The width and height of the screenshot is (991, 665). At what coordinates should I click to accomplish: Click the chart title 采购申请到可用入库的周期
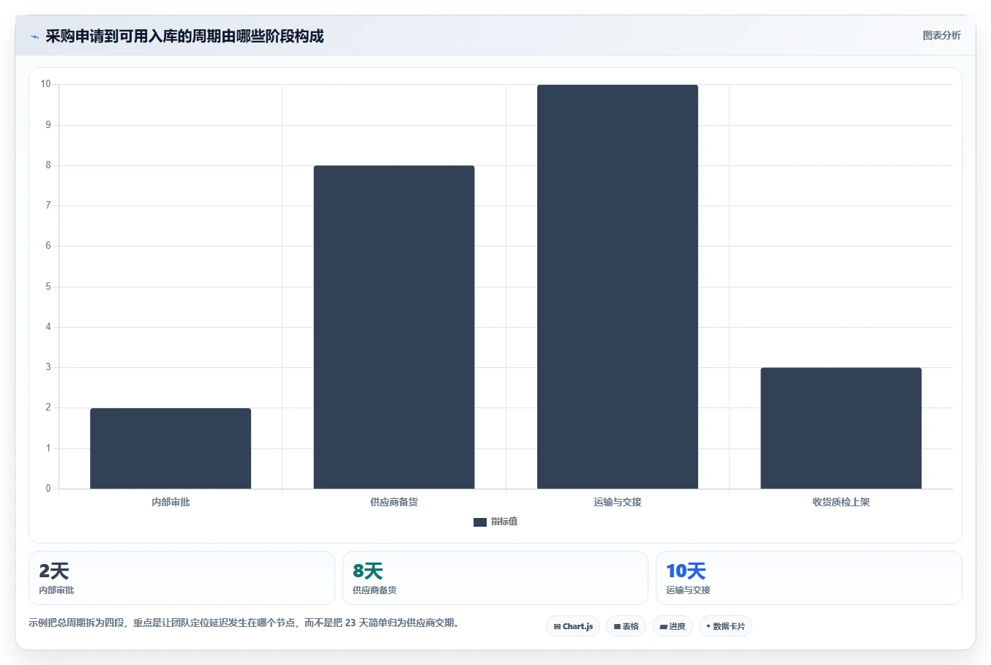click(184, 36)
